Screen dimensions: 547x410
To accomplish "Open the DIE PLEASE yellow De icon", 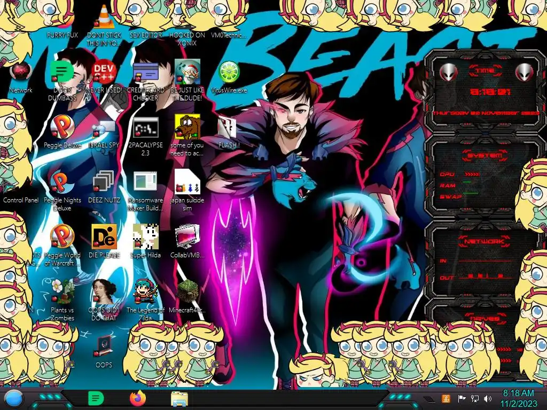I will coord(104,236).
